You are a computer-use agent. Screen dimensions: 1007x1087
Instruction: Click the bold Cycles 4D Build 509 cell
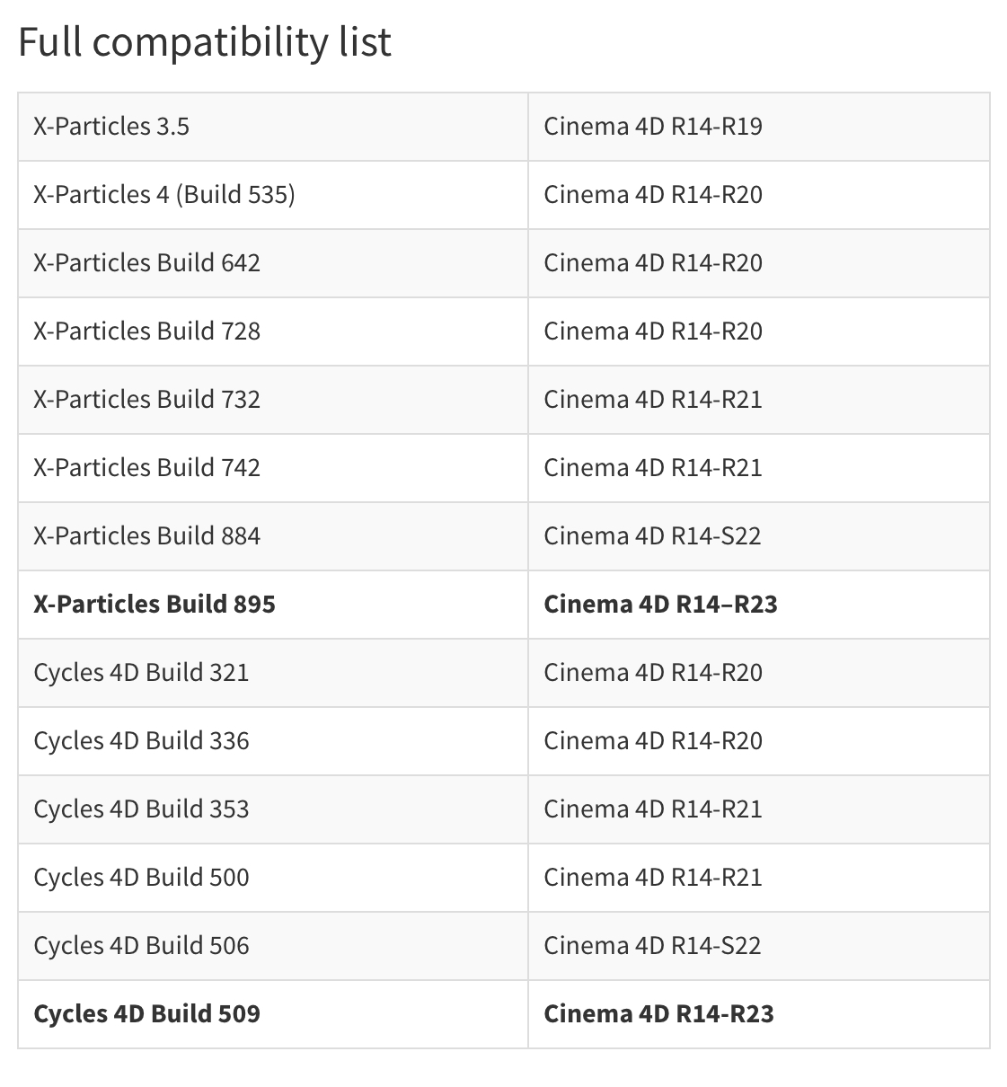coord(146,1014)
